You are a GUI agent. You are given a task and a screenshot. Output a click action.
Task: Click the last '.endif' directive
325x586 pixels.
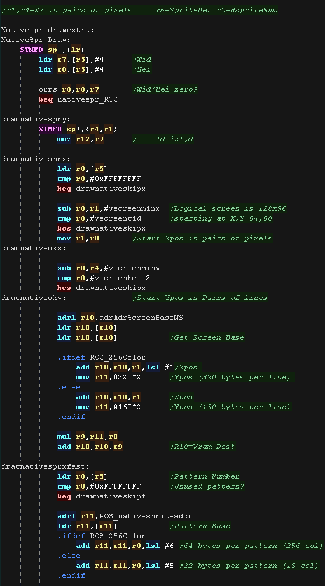[71, 575]
